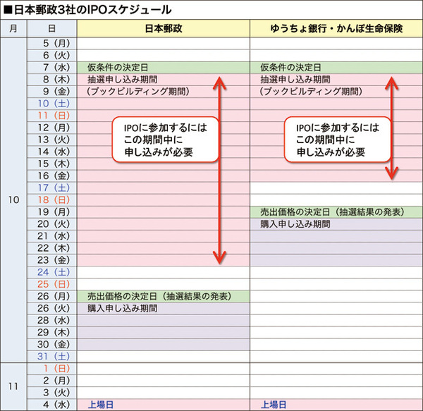Select the '20 (火)' date cell
Screen dimensions: 423x411
coord(51,224)
